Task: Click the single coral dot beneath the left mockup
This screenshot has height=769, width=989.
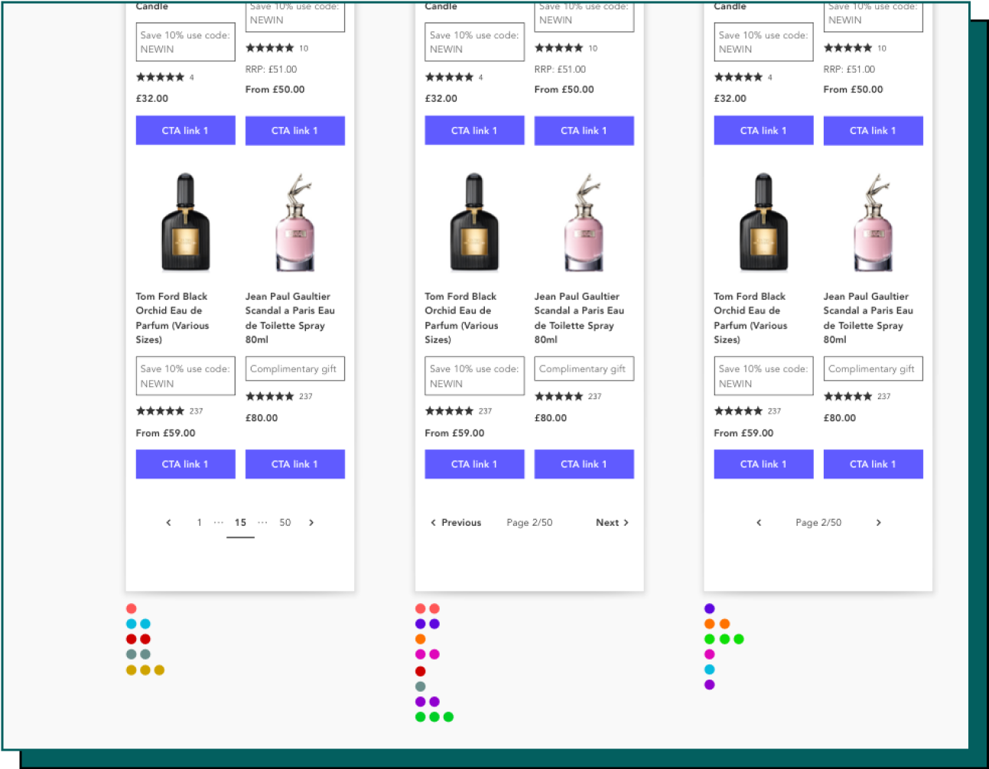Action: (132, 608)
